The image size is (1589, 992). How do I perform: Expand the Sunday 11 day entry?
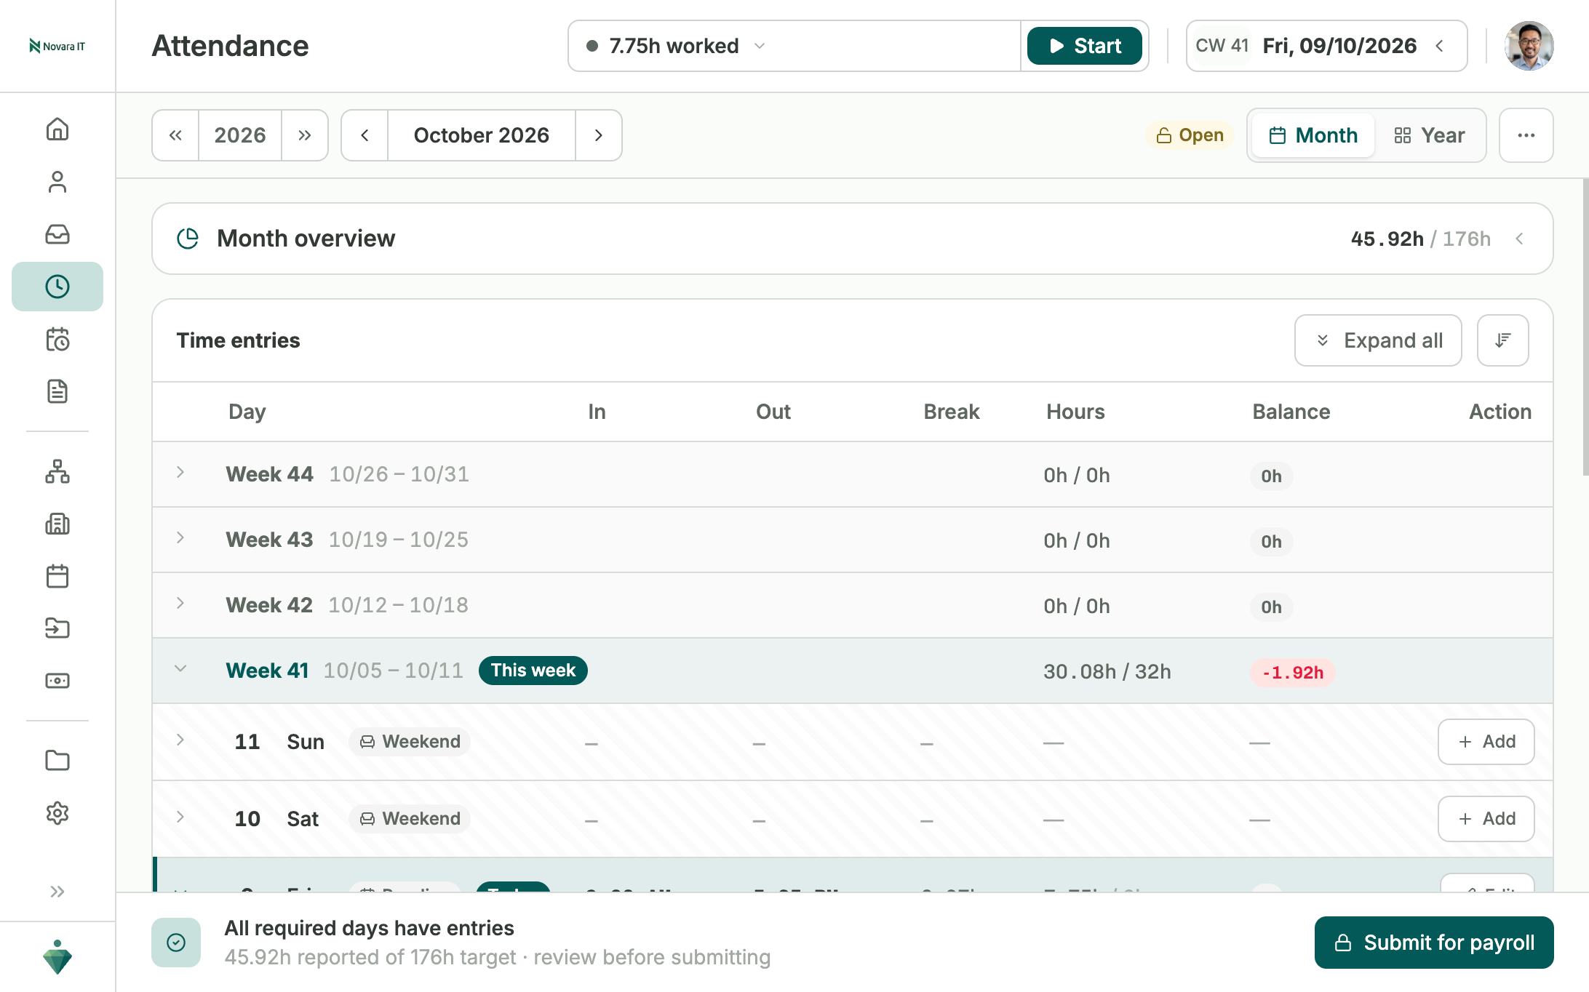tap(180, 741)
